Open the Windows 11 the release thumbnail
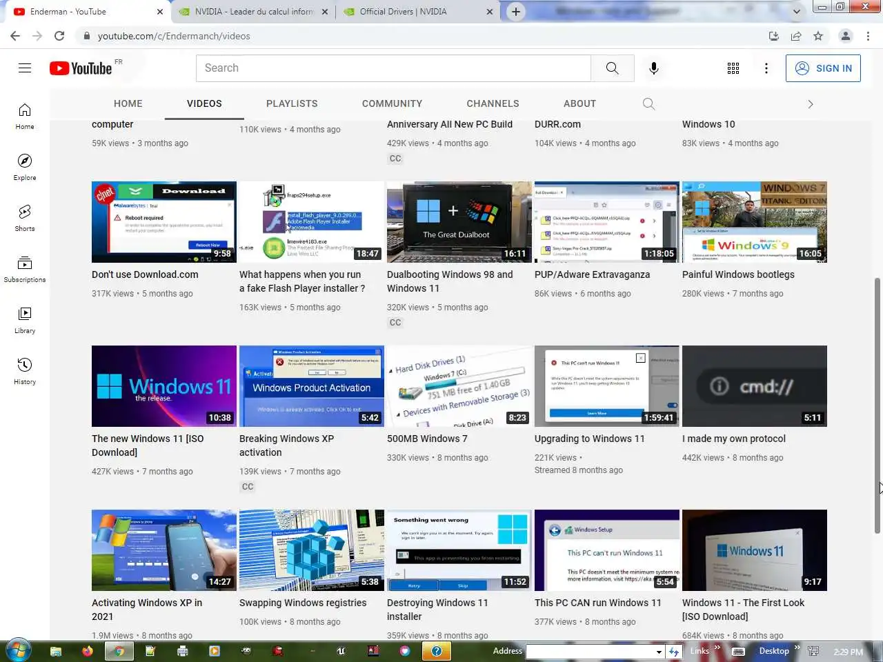883x662 pixels. (x=164, y=386)
